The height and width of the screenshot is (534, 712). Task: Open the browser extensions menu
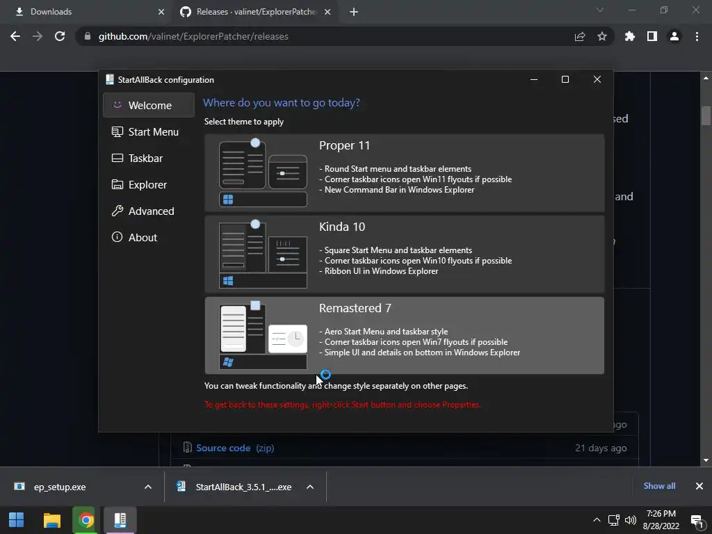coord(630,36)
